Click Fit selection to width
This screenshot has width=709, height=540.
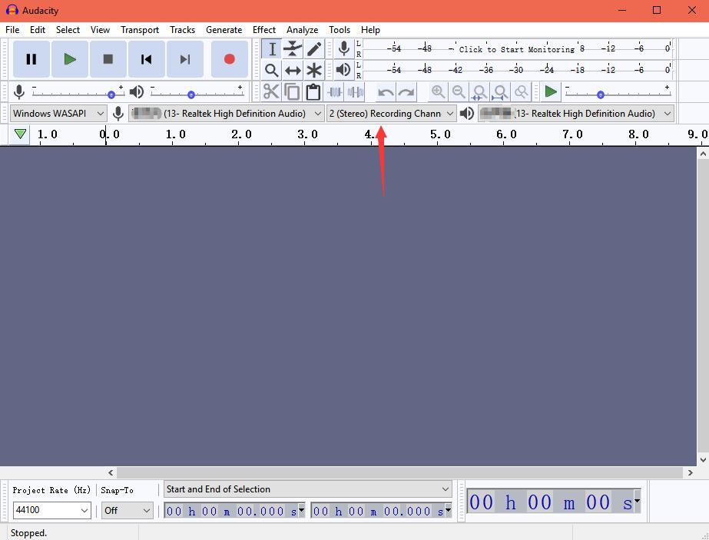pyautogui.click(x=479, y=92)
